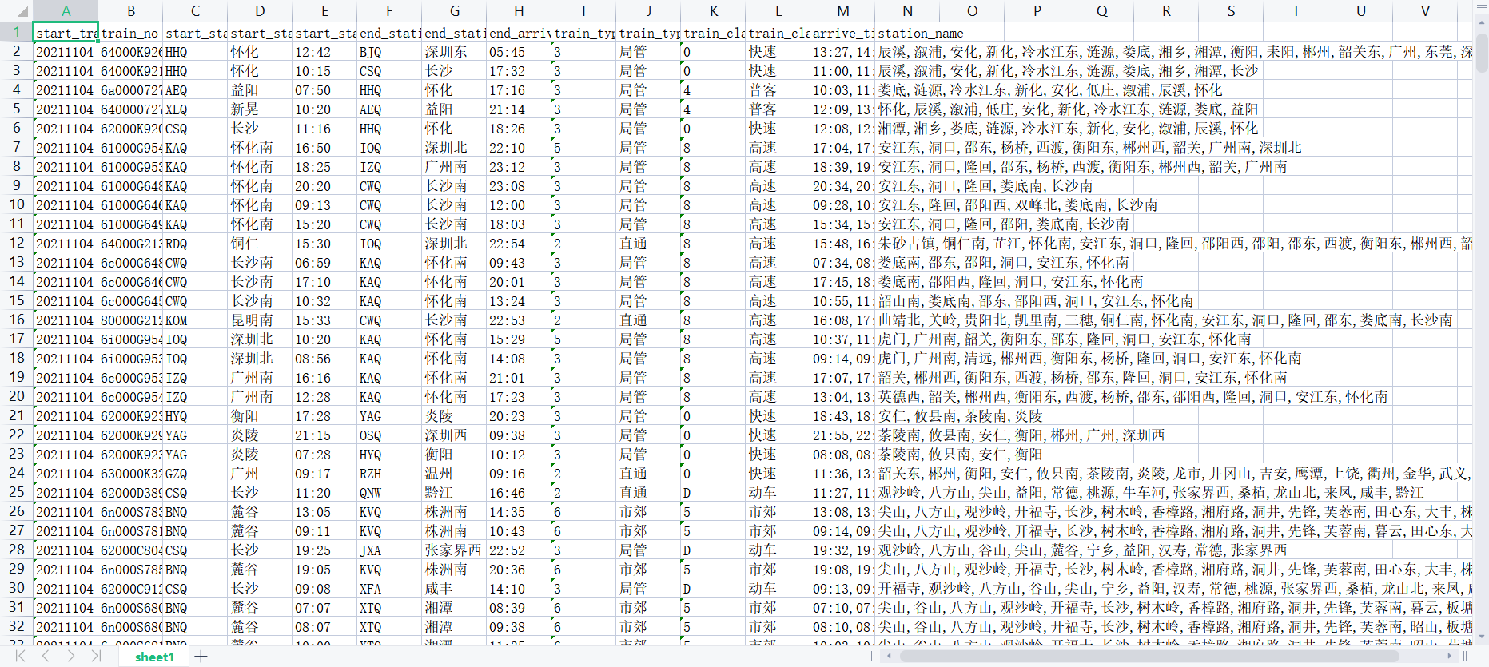The height and width of the screenshot is (667, 1489).
Task: Select cell 'QNW' in row 25
Action: (x=389, y=493)
